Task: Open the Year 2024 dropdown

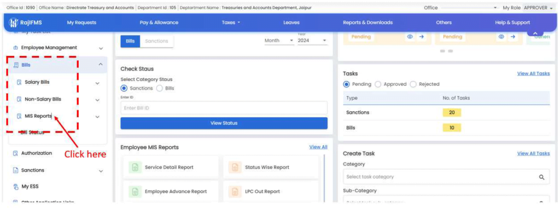Action: point(312,41)
